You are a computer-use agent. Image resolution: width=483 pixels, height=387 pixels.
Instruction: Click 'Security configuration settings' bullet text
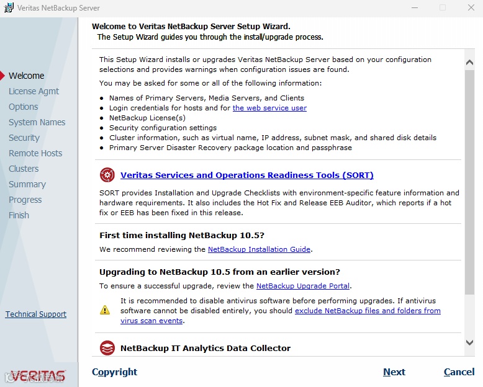(163, 128)
